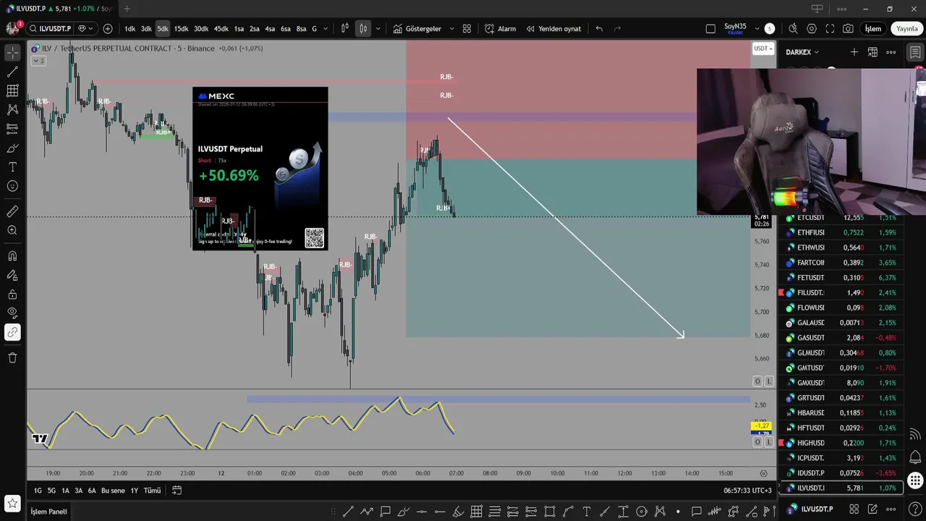
Task: Select the 1dk timeframe
Action: (x=129, y=29)
